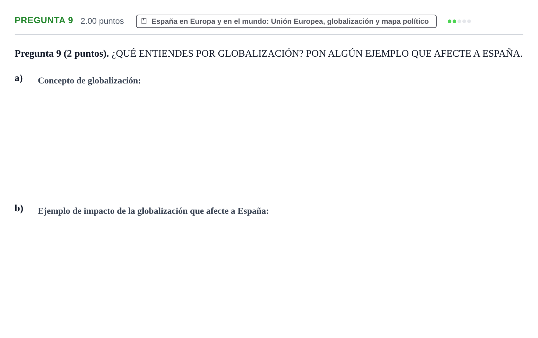Click the text 'Pregunta 9 (2 puntos).'
This screenshot has width=538, height=338.
[x=62, y=54]
